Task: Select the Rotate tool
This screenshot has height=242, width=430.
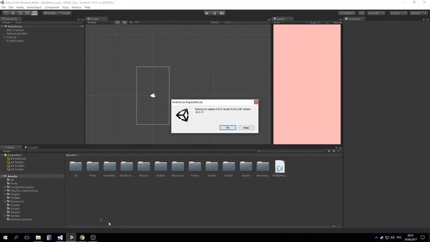Action: click(x=20, y=13)
